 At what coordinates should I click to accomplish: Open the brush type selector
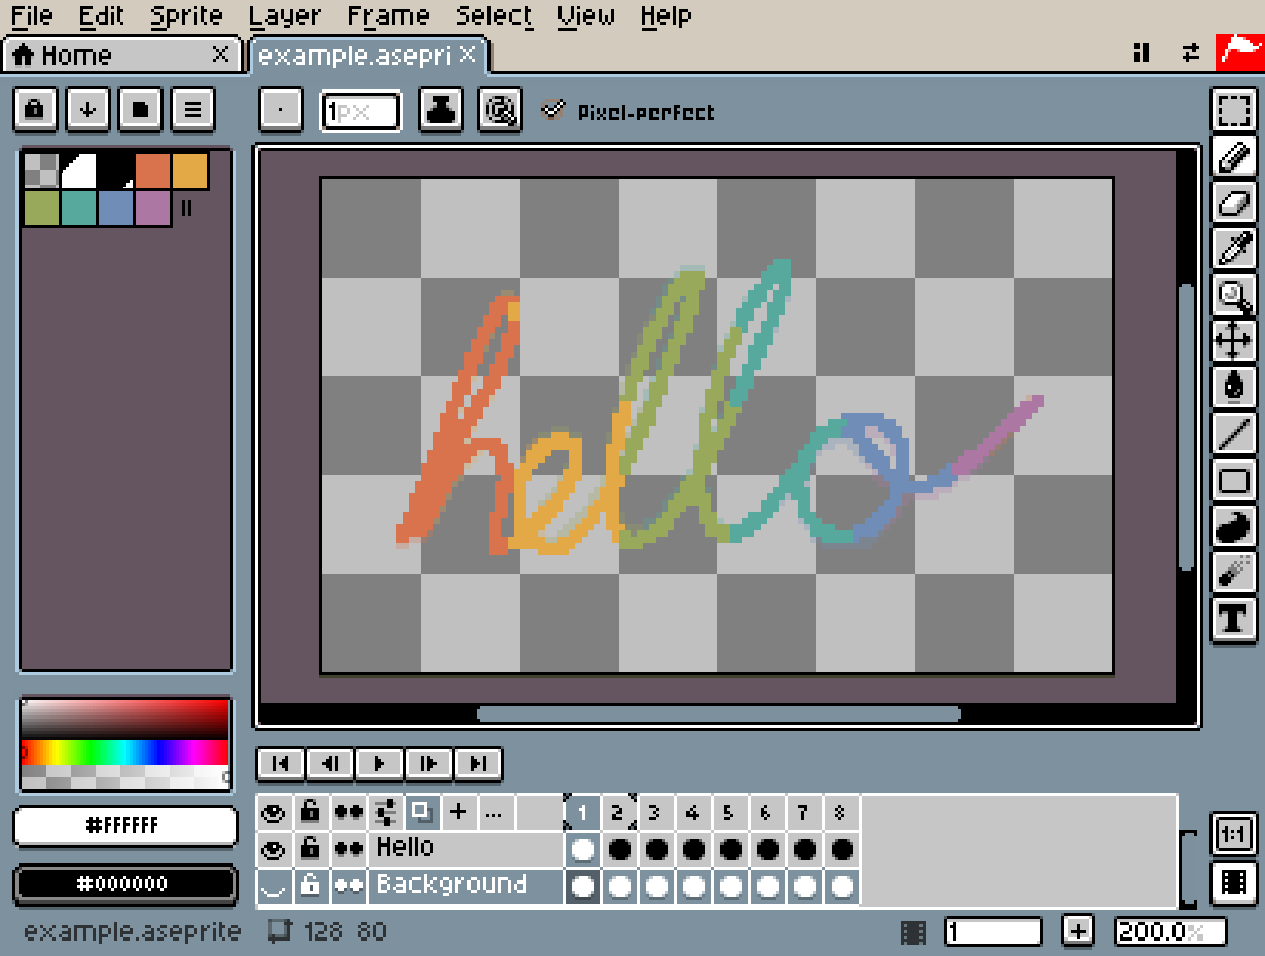(x=280, y=110)
